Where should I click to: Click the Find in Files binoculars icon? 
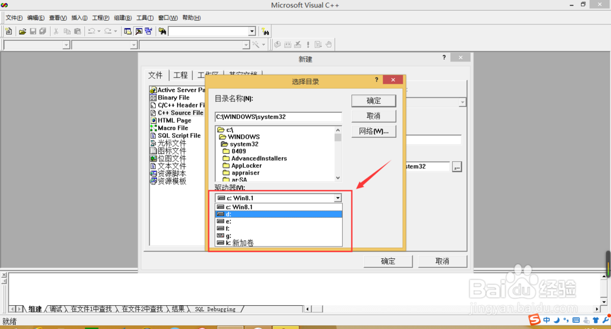pyautogui.click(x=162, y=31)
